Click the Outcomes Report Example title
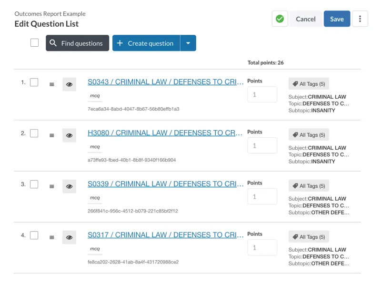The width and height of the screenshot is (381, 284). point(50,14)
